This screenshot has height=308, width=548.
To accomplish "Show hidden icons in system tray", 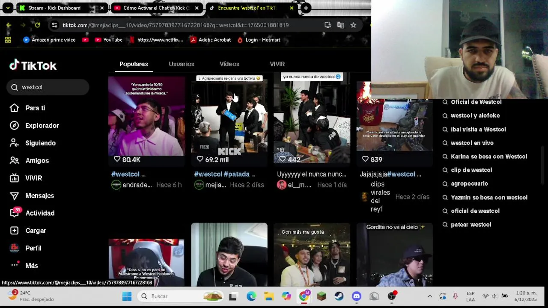I will tap(430, 296).
